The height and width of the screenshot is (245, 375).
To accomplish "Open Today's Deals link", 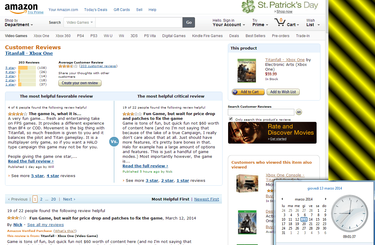I will [x=96, y=10].
